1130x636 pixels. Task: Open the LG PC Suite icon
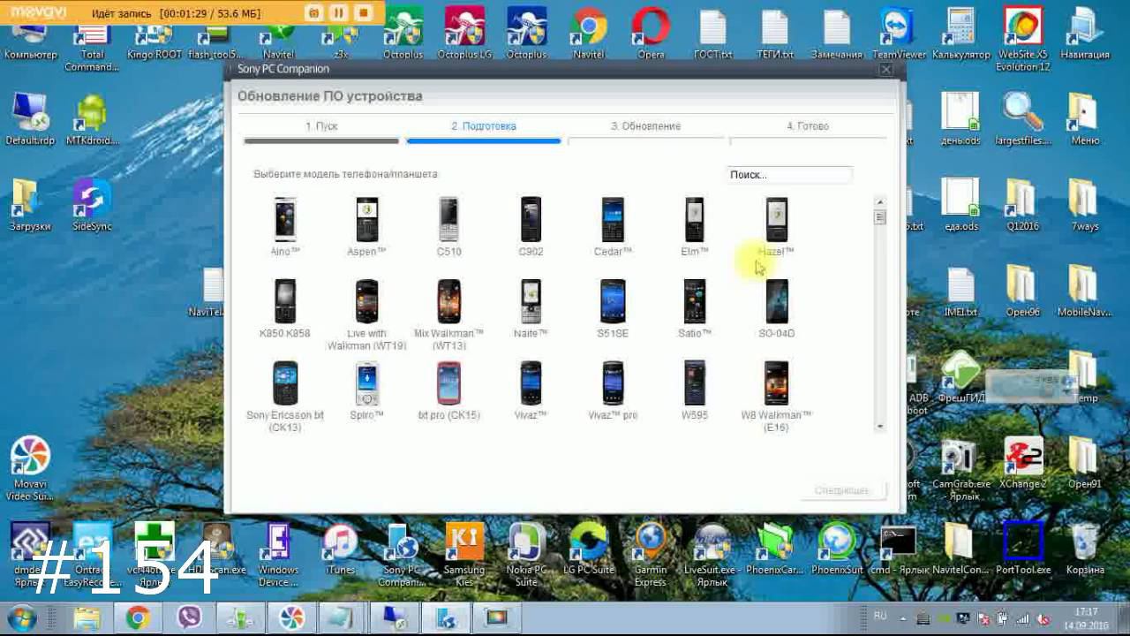[x=589, y=549]
